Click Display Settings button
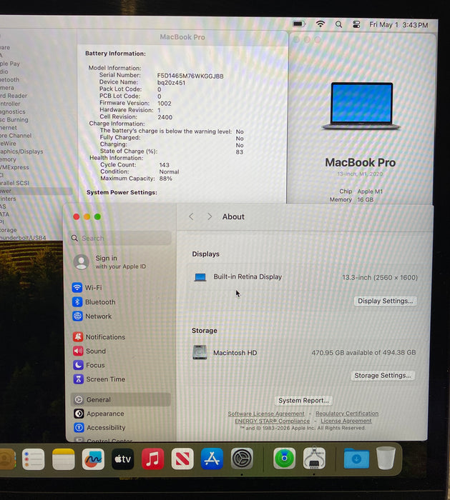450x500 pixels. click(x=385, y=301)
